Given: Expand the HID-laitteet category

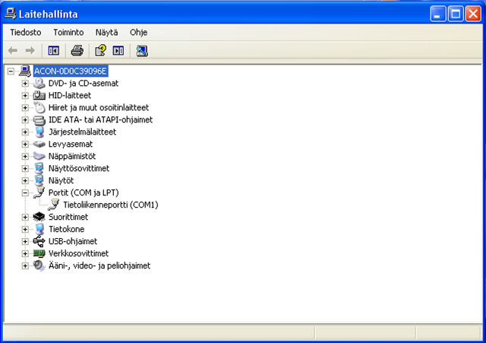Looking at the screenshot, I should (x=25, y=96).
